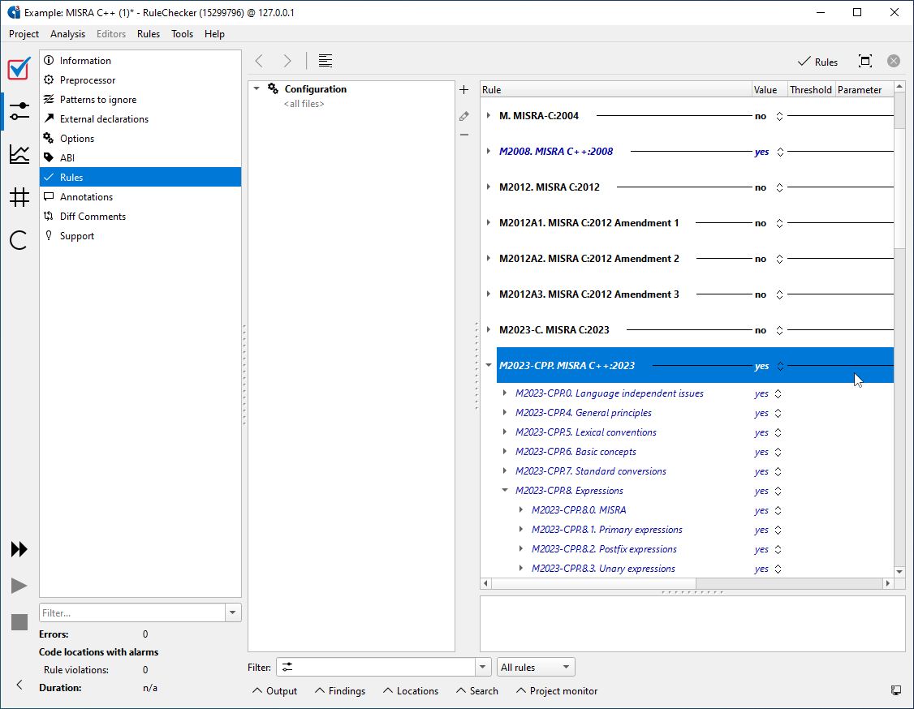Select the sliders configuration sidebar icon
The image size is (914, 709).
[x=19, y=110]
